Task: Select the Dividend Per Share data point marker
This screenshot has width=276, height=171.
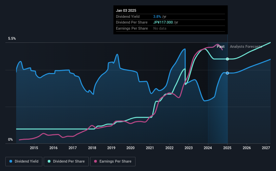Action: (x=227, y=59)
